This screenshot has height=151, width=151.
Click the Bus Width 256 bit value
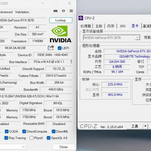pyautogui.click(x=59, y=82)
